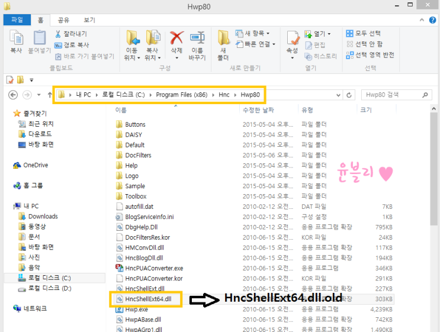Click the search magnifier icon

pos(425,95)
